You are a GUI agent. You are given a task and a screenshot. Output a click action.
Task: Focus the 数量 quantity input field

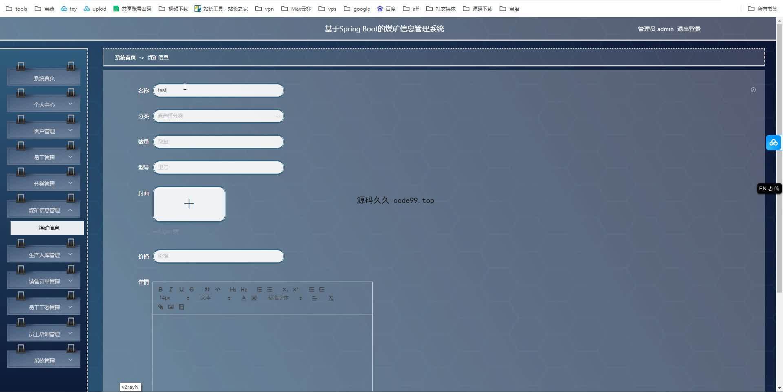pyautogui.click(x=218, y=142)
